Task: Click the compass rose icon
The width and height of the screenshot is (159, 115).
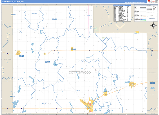Action: tap(153, 26)
